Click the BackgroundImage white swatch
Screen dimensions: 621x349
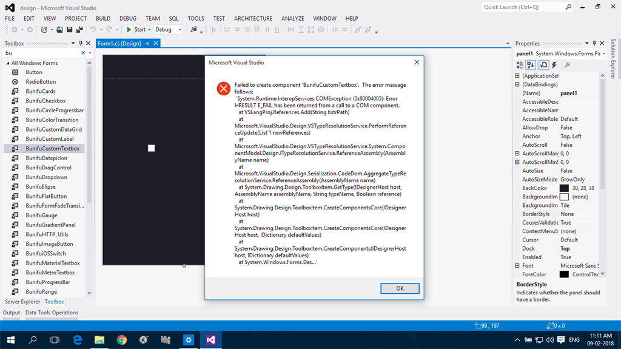point(564,197)
